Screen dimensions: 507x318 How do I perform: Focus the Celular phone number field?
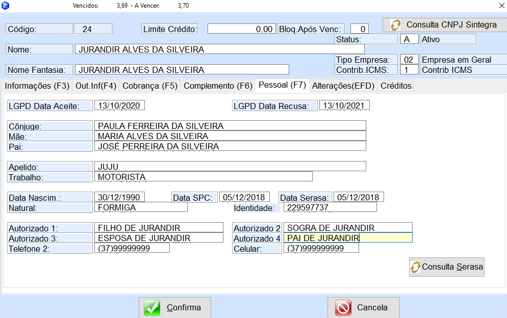coord(321,248)
